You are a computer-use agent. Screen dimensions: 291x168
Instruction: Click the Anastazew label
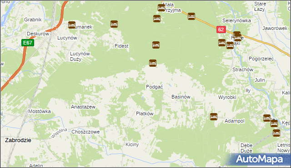(x=83, y=107)
